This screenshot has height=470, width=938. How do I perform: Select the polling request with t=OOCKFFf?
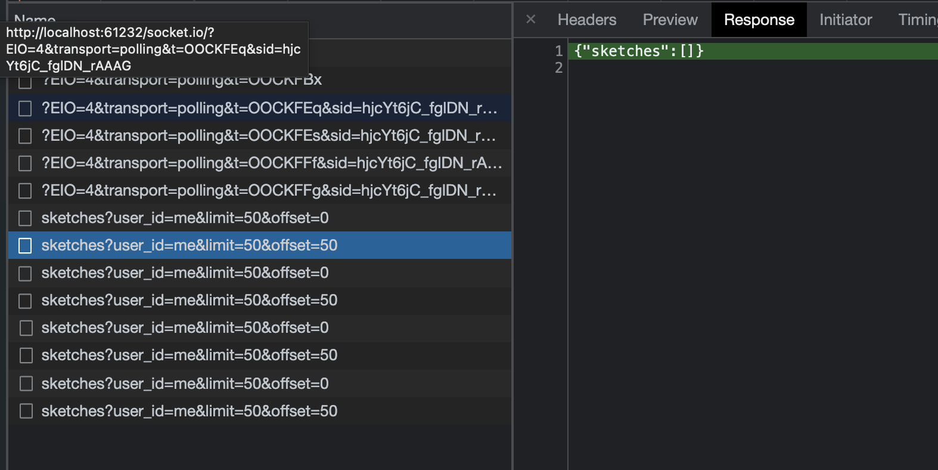260,163
